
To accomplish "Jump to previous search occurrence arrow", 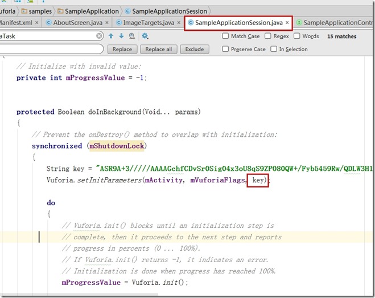I will coord(111,36).
